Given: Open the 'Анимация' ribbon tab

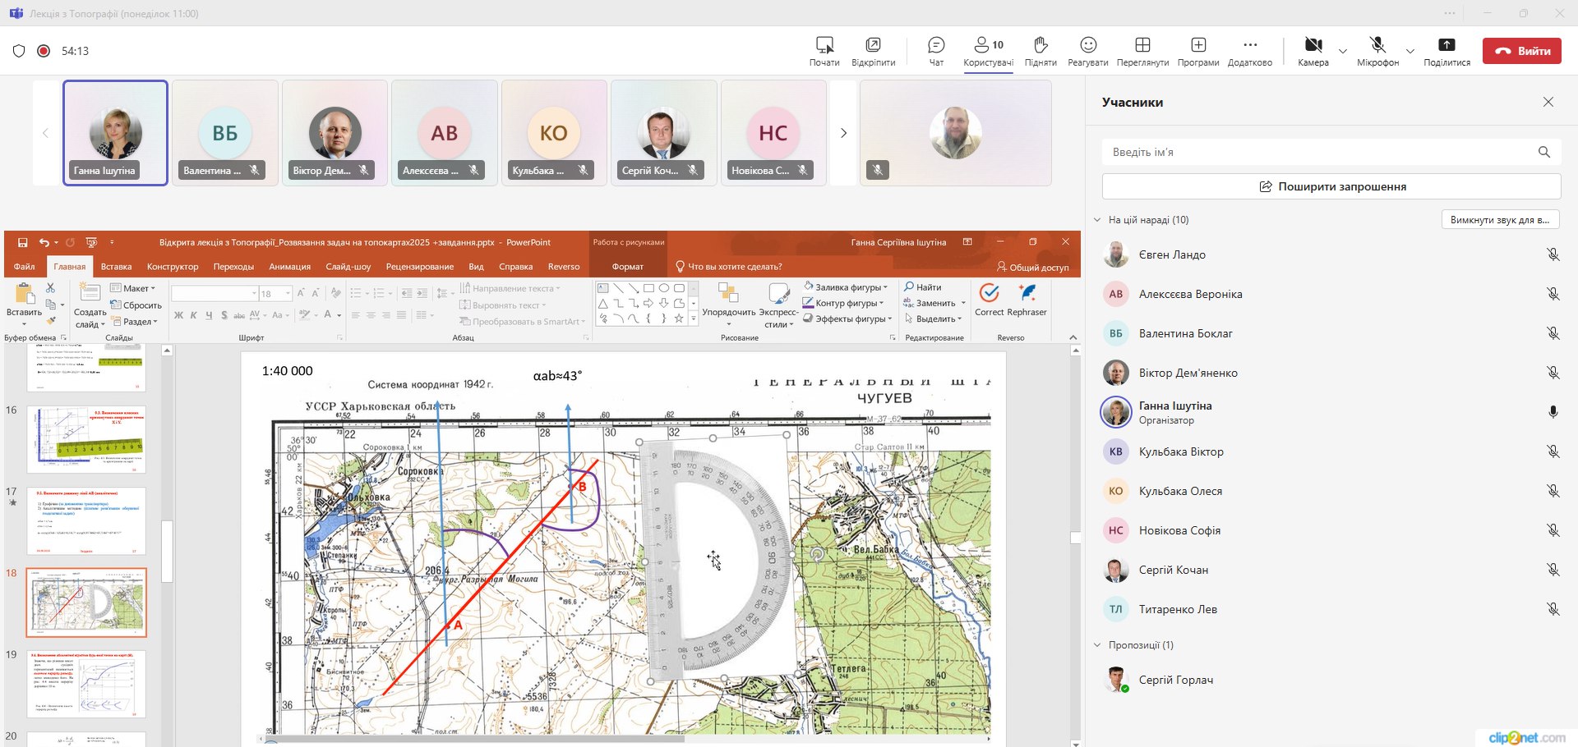Looking at the screenshot, I should click(x=289, y=267).
